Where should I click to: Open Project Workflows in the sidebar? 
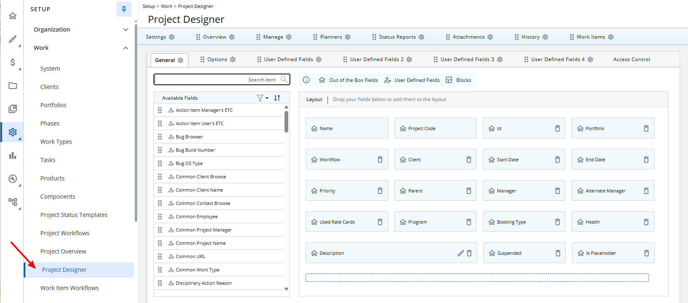[65, 233]
